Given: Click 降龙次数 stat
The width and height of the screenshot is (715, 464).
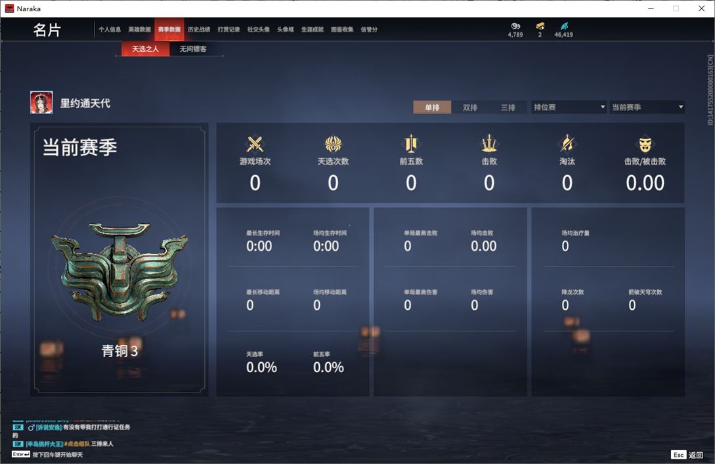Looking at the screenshot, I should coord(573,301).
